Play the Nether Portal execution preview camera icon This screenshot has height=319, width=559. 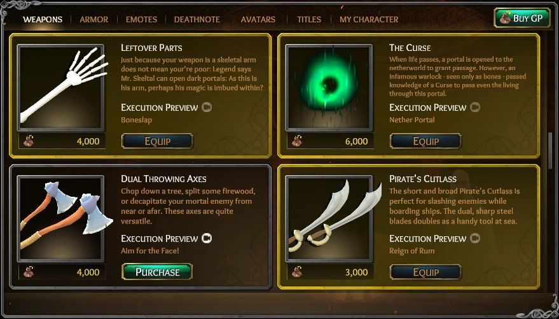click(x=475, y=108)
